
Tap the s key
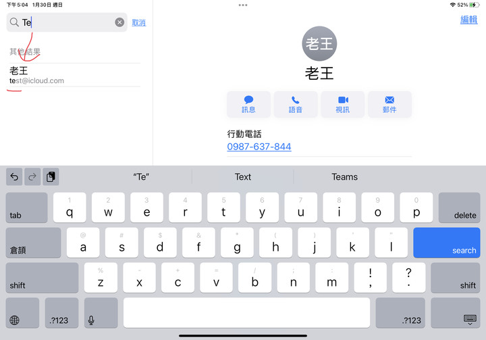pos(122,243)
